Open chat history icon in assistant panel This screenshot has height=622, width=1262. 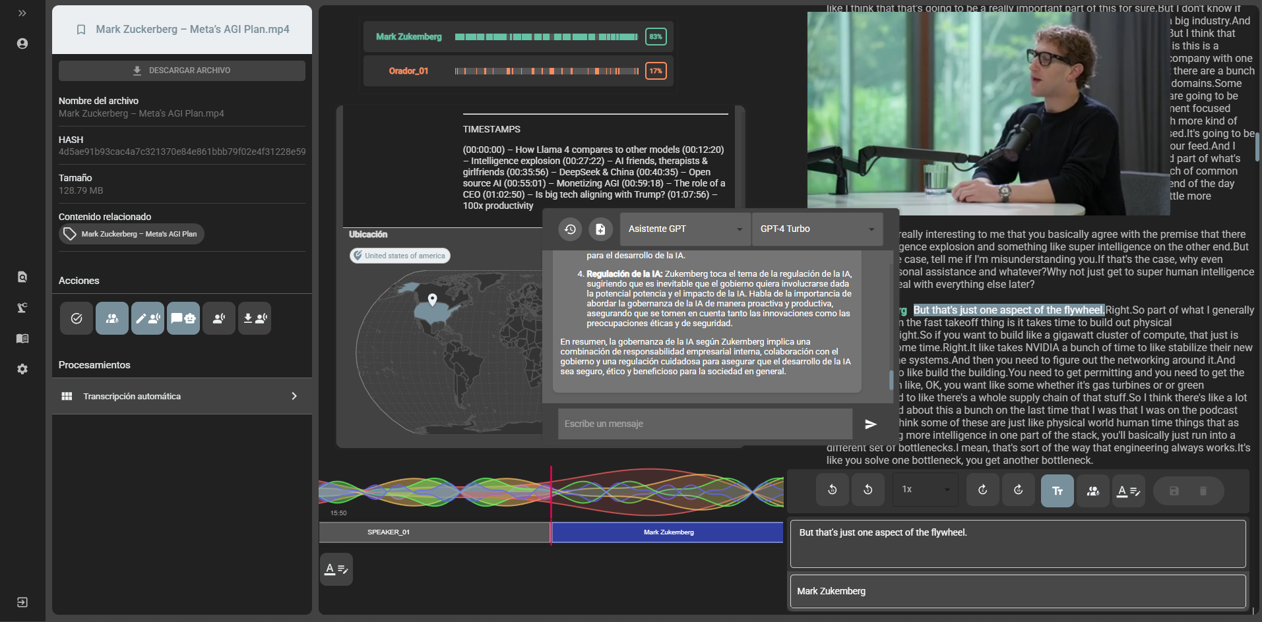pyautogui.click(x=571, y=229)
